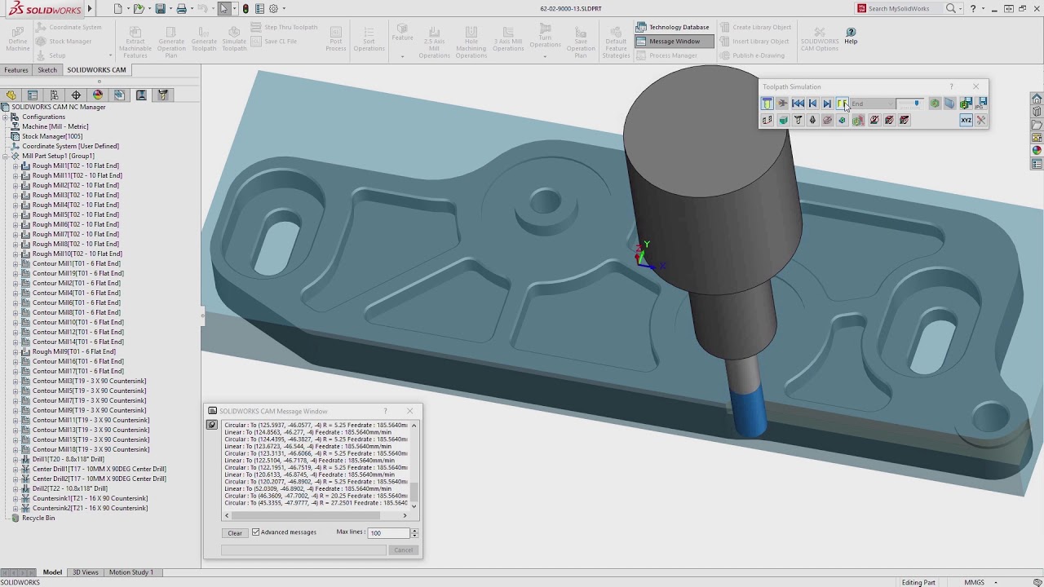Click the SOLIDWORKS CAM feature tree icon

click(119, 95)
